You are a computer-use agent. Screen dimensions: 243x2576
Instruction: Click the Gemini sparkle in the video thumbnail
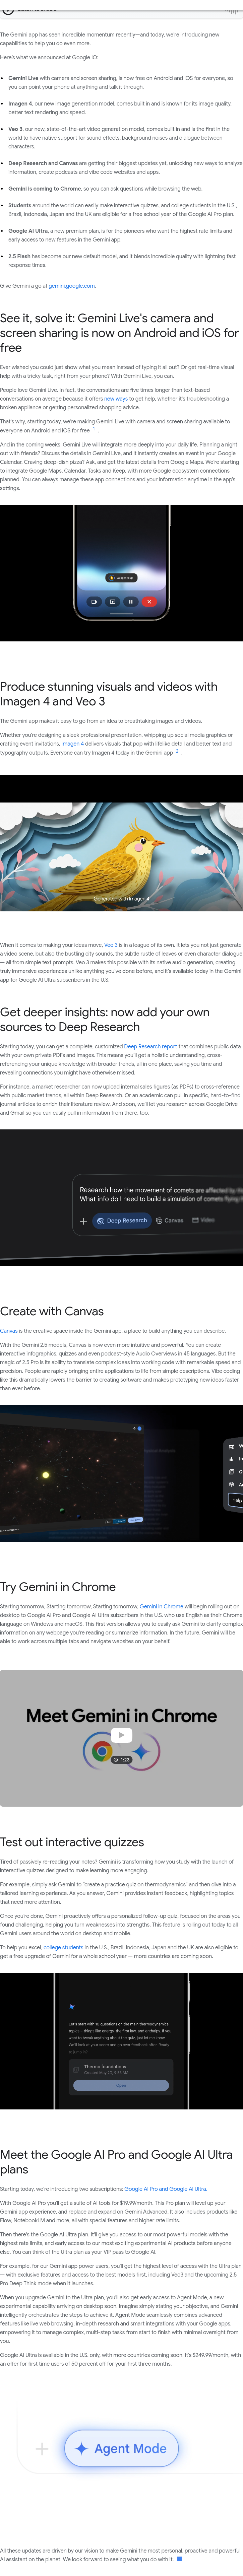pyautogui.click(x=141, y=1751)
